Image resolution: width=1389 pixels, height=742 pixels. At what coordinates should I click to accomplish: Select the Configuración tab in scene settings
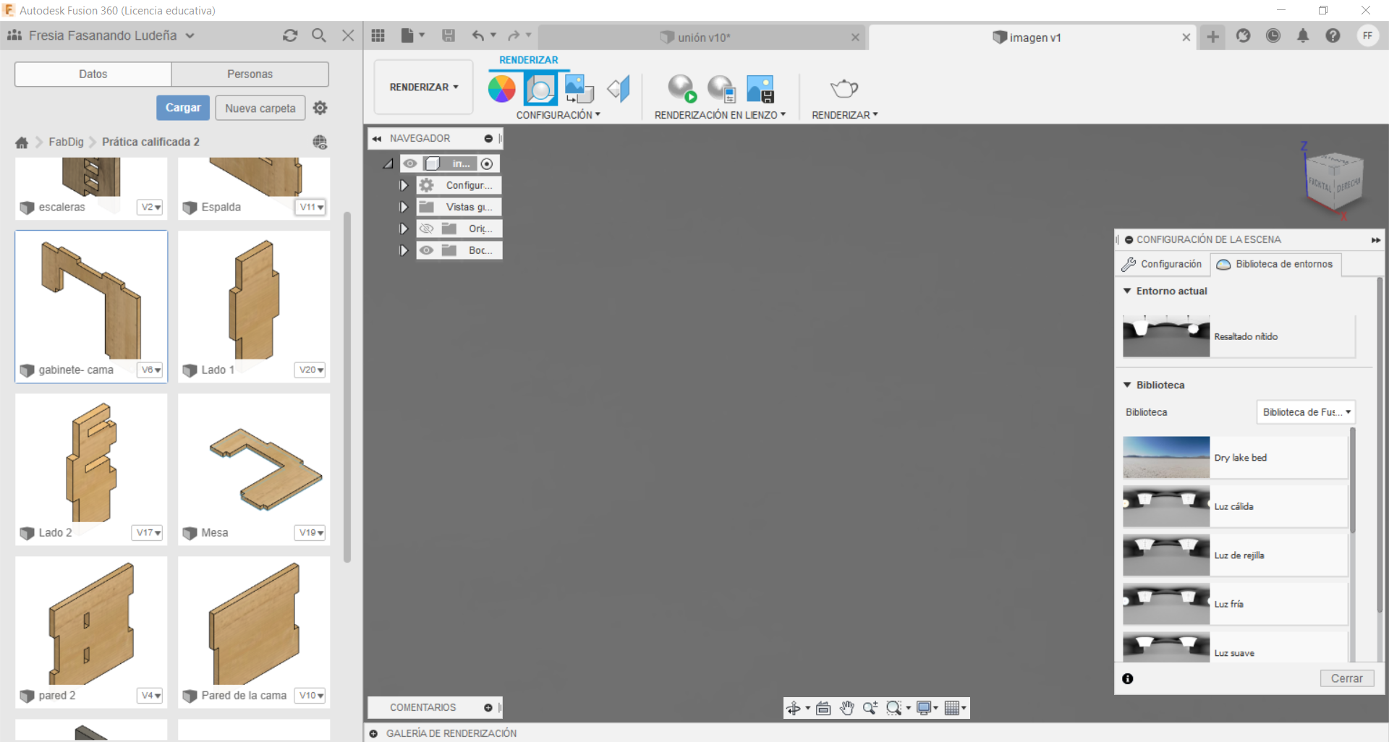(x=1163, y=264)
